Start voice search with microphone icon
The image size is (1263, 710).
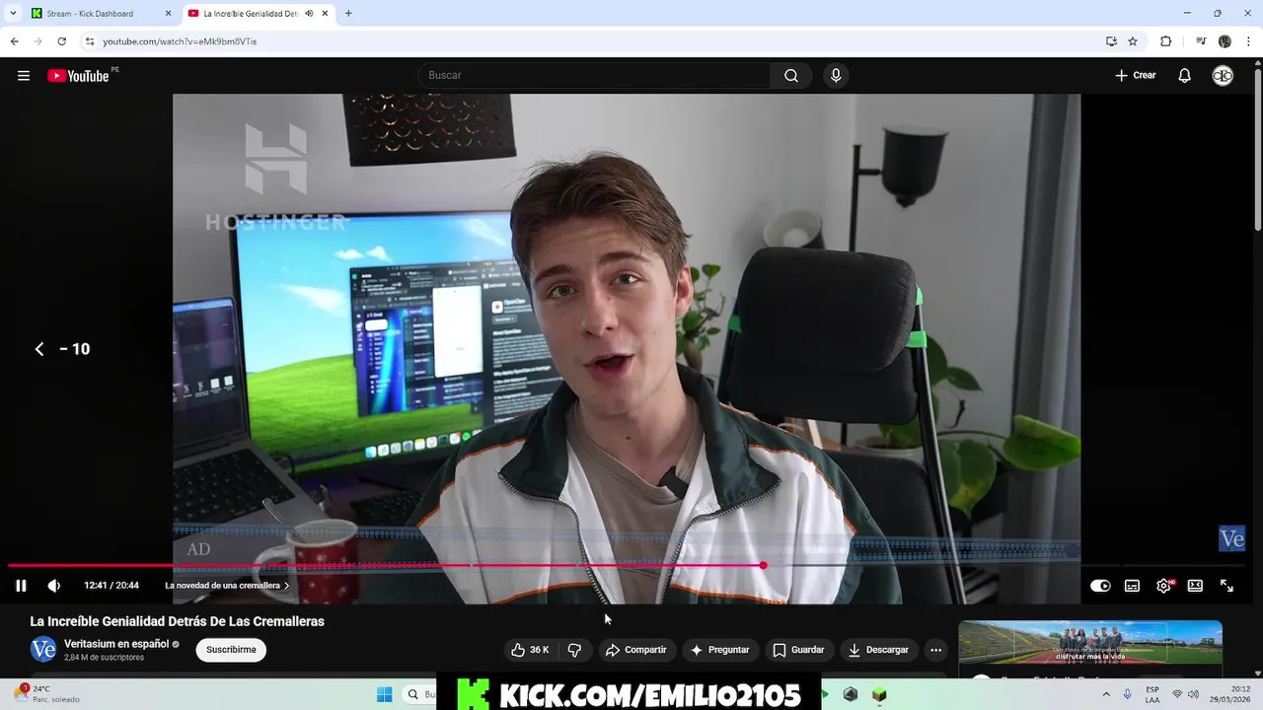836,76
